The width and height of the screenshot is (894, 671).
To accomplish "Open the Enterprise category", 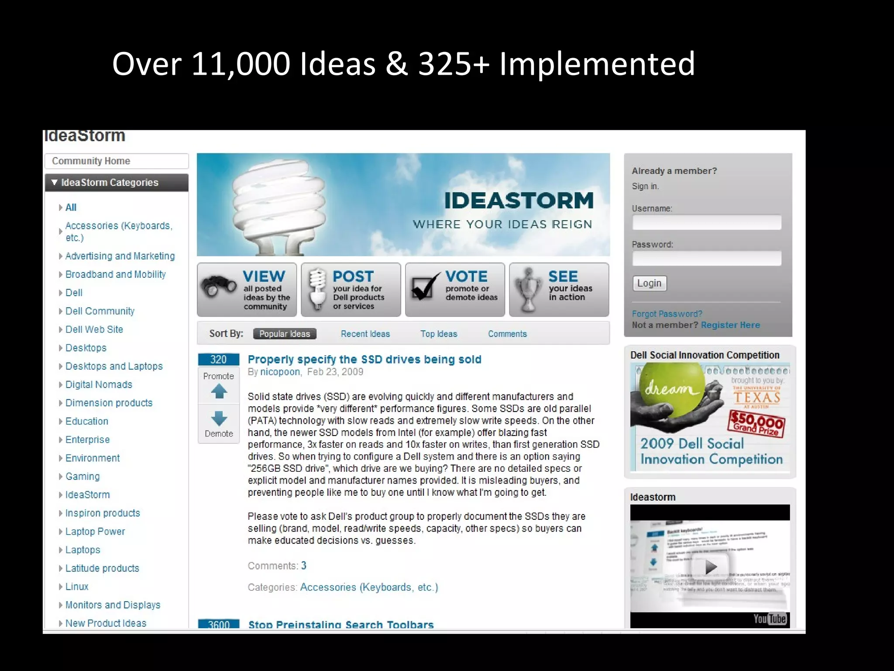I will [x=87, y=439].
